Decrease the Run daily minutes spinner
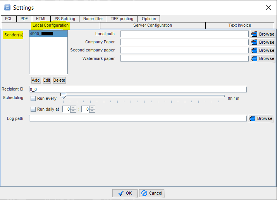Image resolution: width=277 pixels, height=200 pixels. click(x=92, y=111)
